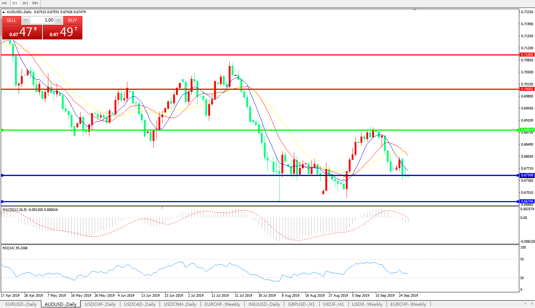535x308 pixels.
Task: Increase lot volume with up arrow
Action: [x=59, y=20]
